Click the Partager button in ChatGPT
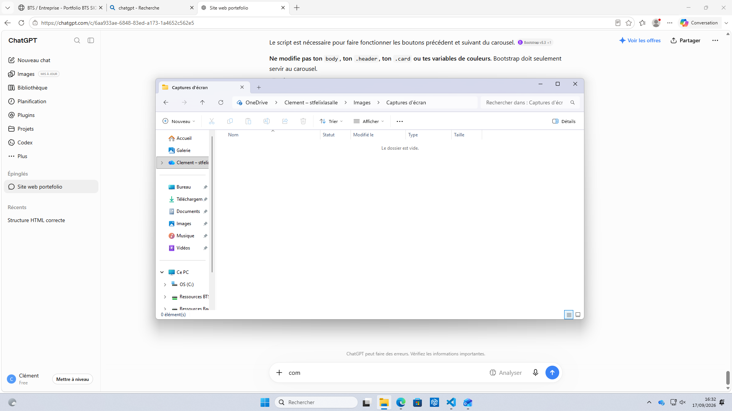Image resolution: width=732 pixels, height=411 pixels. [685, 40]
